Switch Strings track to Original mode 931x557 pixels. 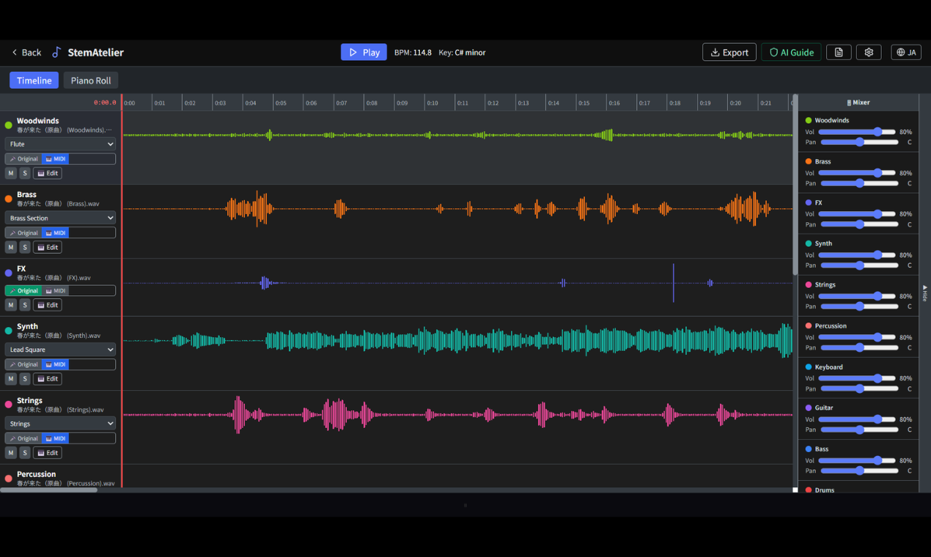23,438
